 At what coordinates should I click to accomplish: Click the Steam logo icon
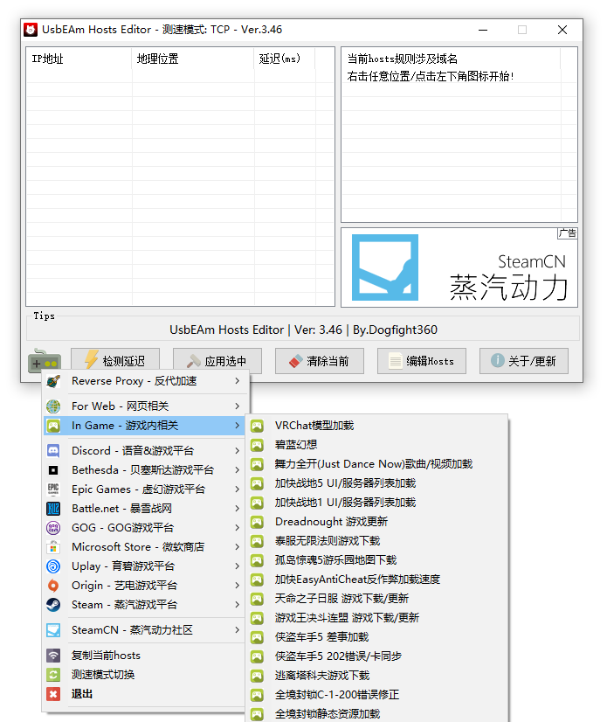pos(53,605)
